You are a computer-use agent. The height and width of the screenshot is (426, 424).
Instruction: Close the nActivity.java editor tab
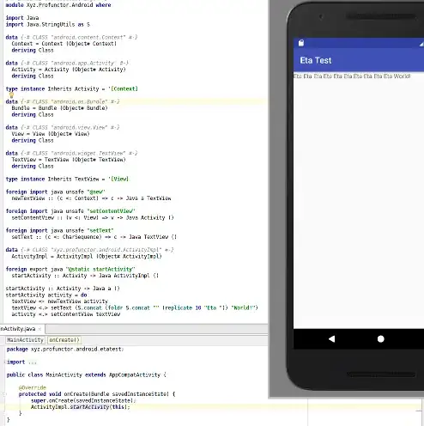tap(39, 329)
